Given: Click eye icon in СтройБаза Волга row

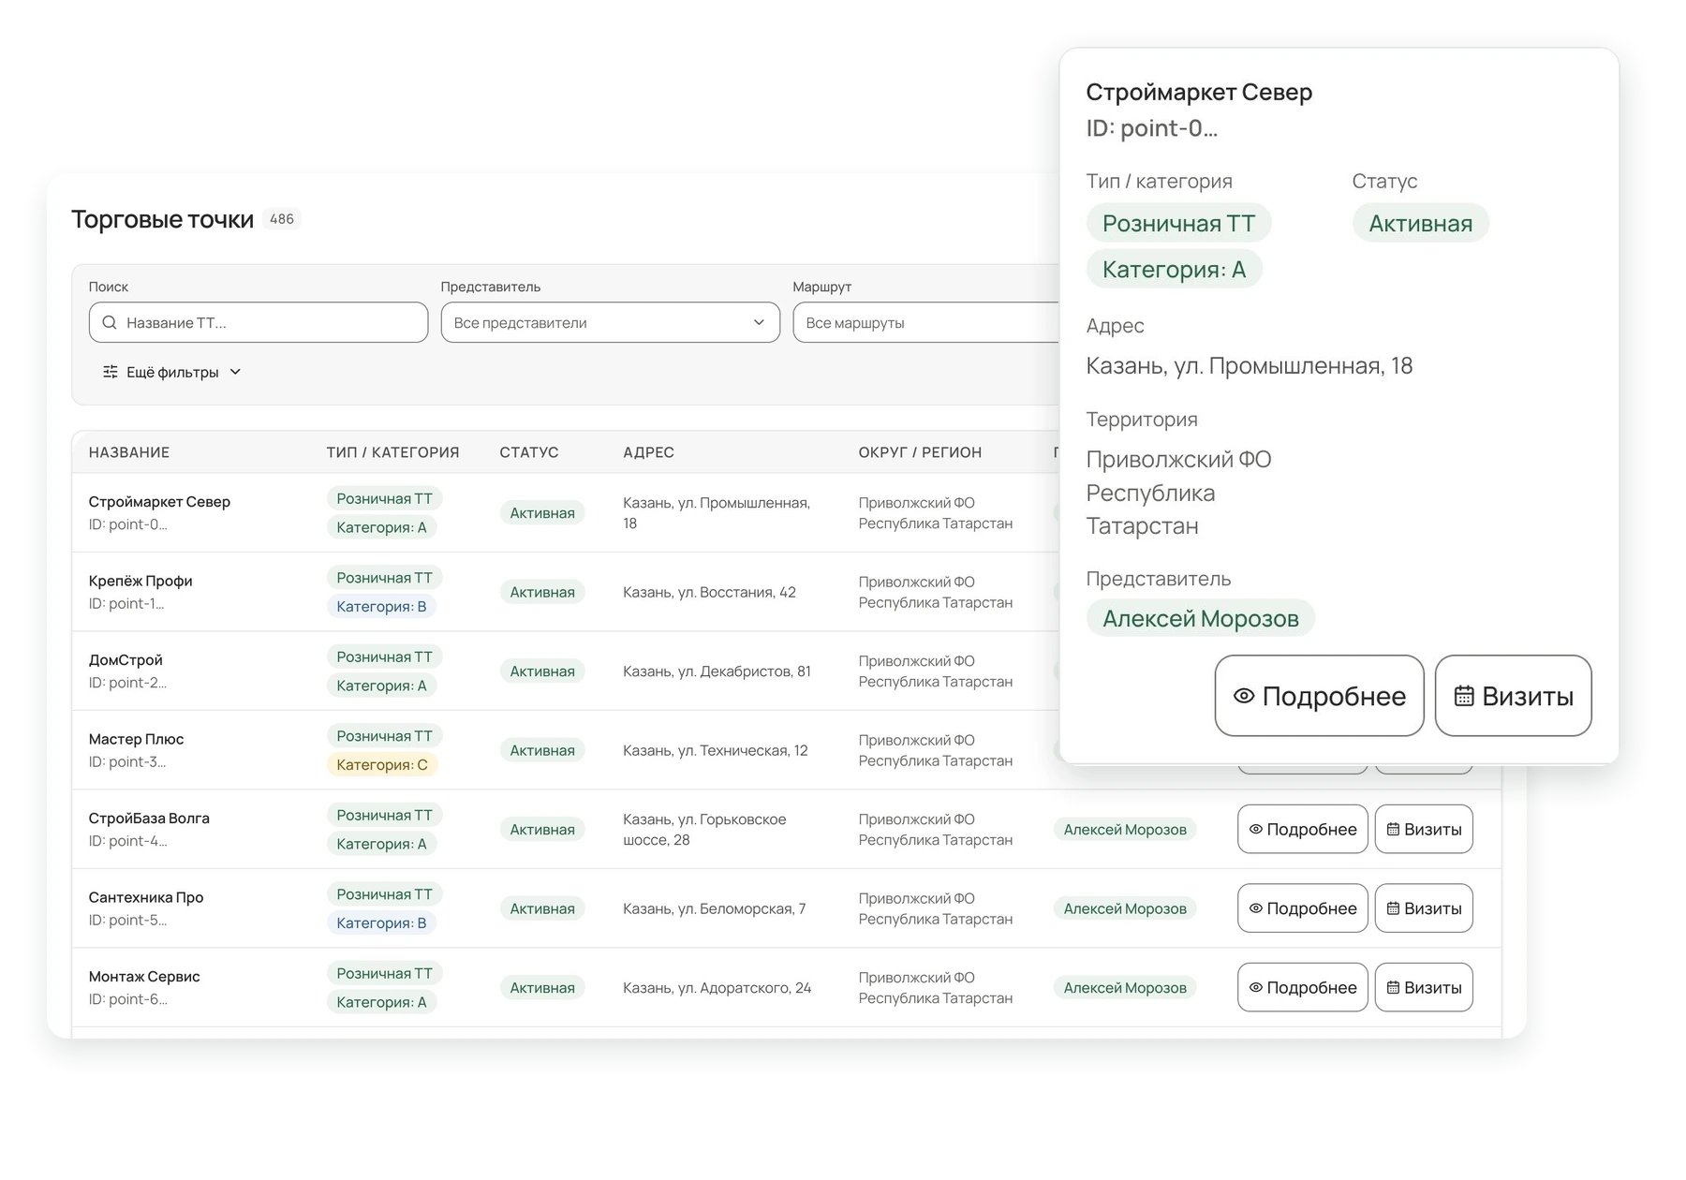Looking at the screenshot, I should [x=1256, y=829].
